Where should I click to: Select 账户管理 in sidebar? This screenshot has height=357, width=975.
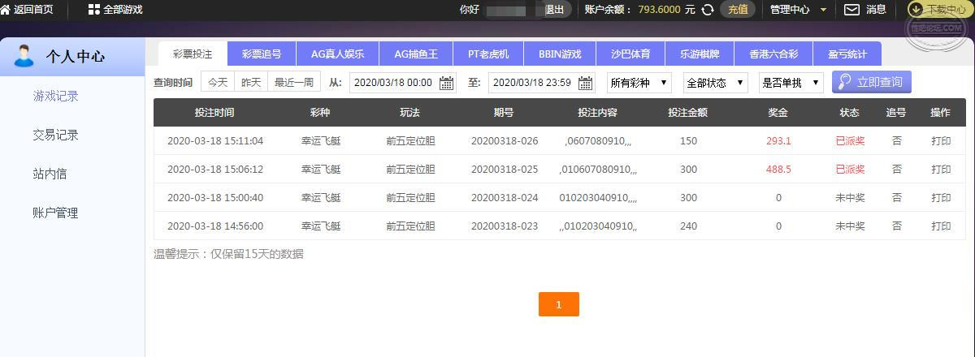click(55, 213)
